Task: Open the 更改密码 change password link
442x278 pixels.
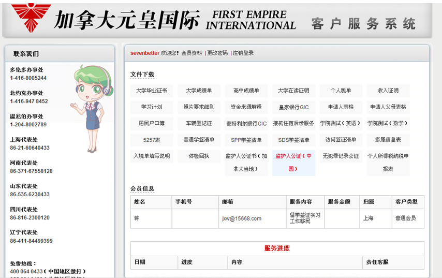Action: pos(217,53)
